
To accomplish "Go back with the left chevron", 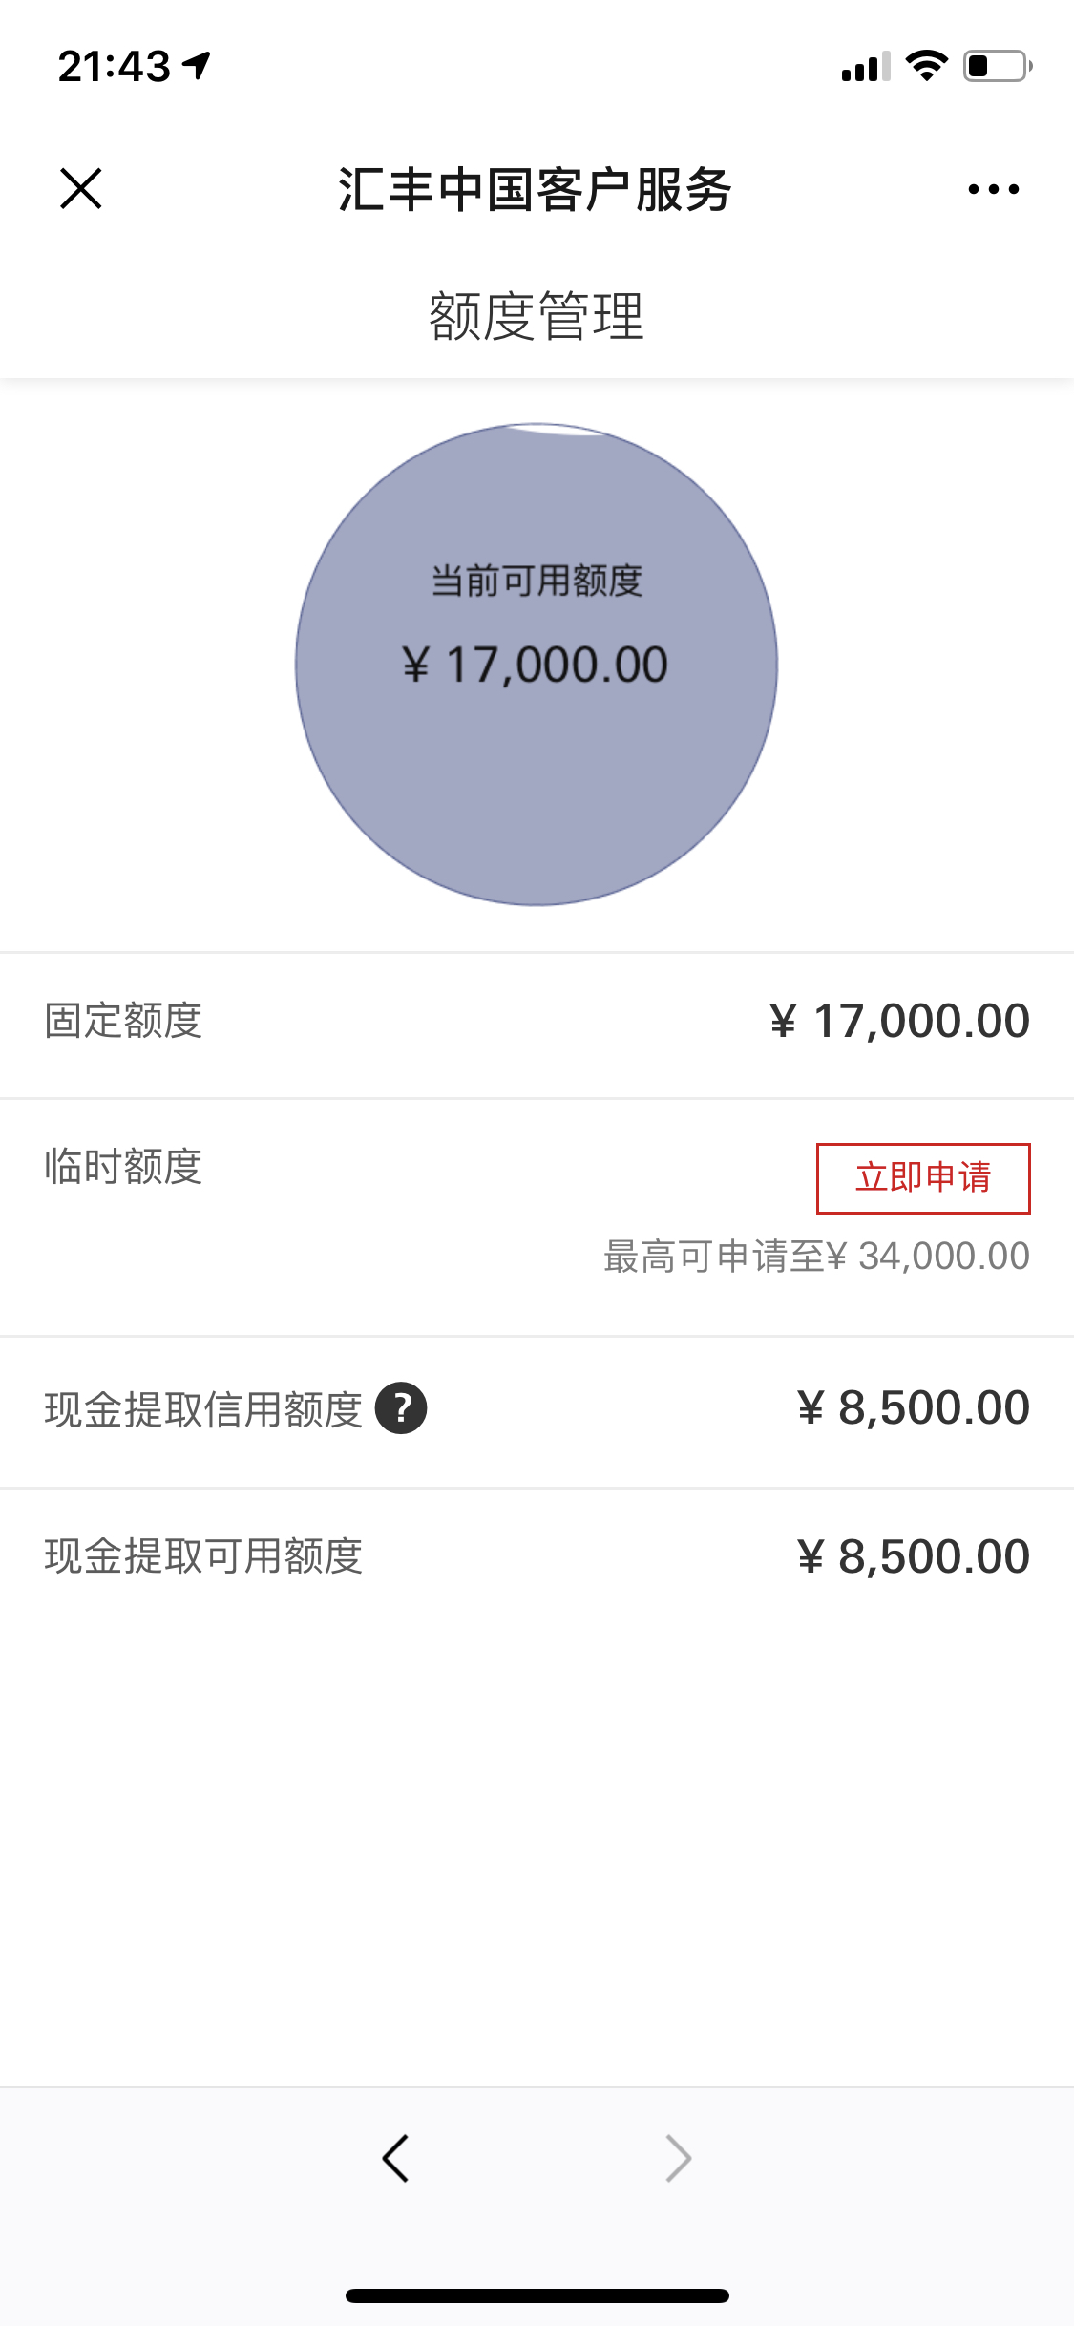I will pos(395,2158).
